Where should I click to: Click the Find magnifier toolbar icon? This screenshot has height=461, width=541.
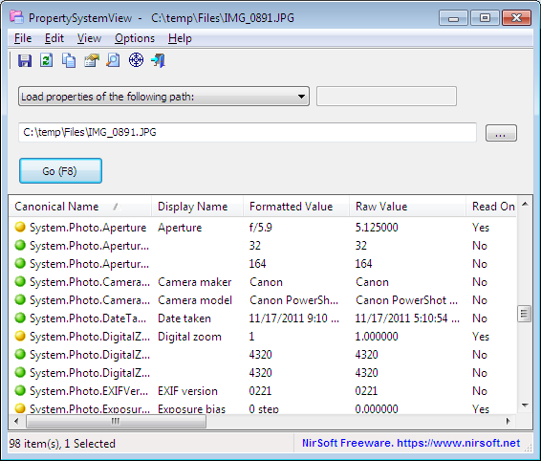[113, 60]
